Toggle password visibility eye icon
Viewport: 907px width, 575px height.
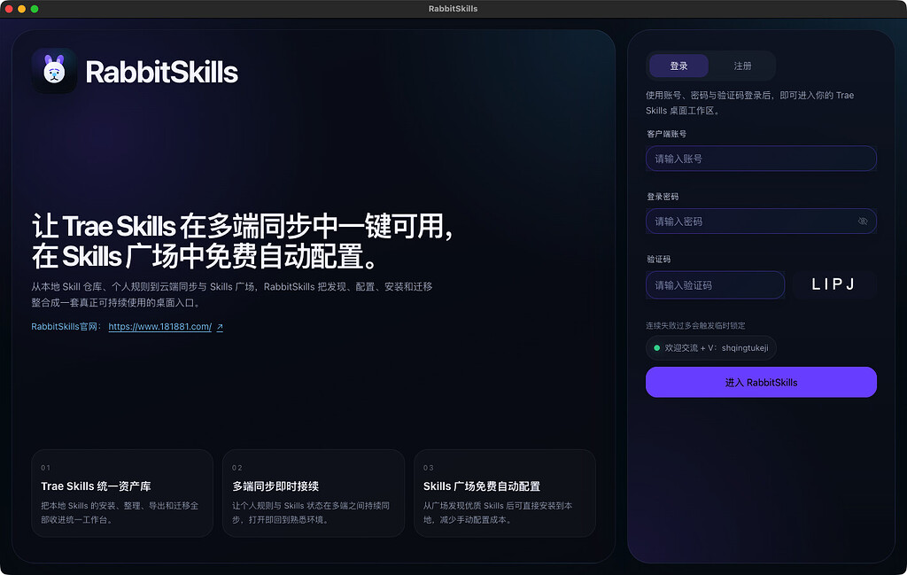863,221
